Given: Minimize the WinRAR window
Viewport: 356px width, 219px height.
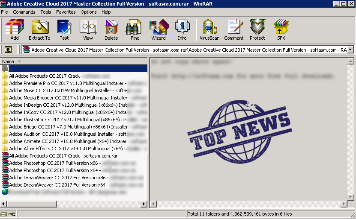Looking at the screenshot, I should (x=336, y=3).
